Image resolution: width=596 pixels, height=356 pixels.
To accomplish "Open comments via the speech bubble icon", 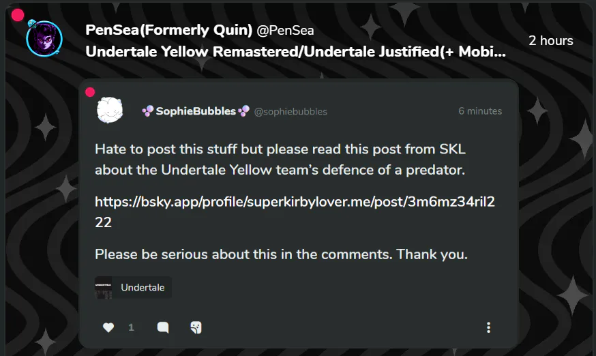I will [x=163, y=327].
